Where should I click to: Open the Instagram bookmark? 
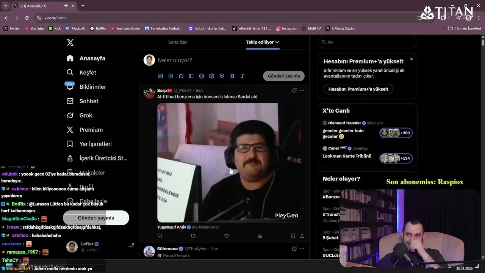(286, 28)
